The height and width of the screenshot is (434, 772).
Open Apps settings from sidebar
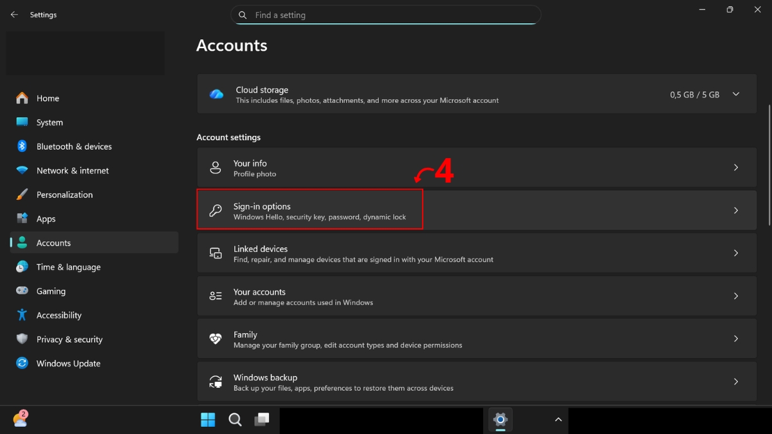47,219
